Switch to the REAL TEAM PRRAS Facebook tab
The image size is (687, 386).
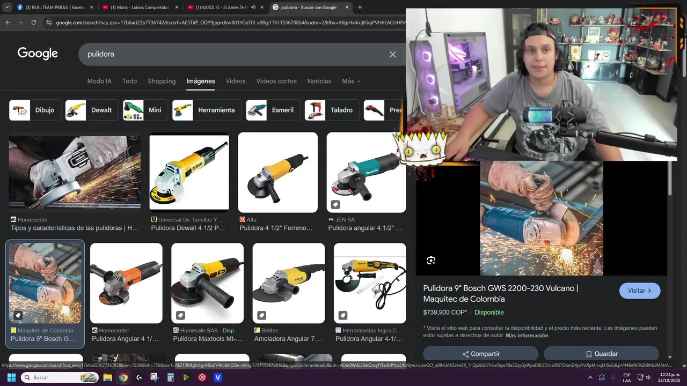pos(55,8)
